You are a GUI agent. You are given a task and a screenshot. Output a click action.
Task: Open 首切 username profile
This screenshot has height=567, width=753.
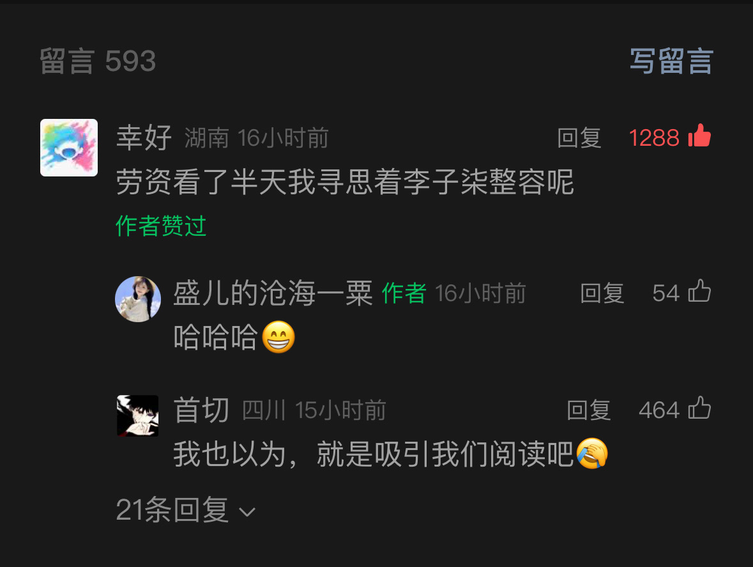pos(201,410)
